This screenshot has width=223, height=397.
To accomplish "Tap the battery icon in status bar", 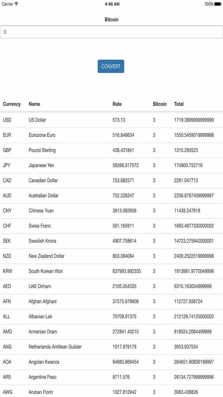I will 218,4.
